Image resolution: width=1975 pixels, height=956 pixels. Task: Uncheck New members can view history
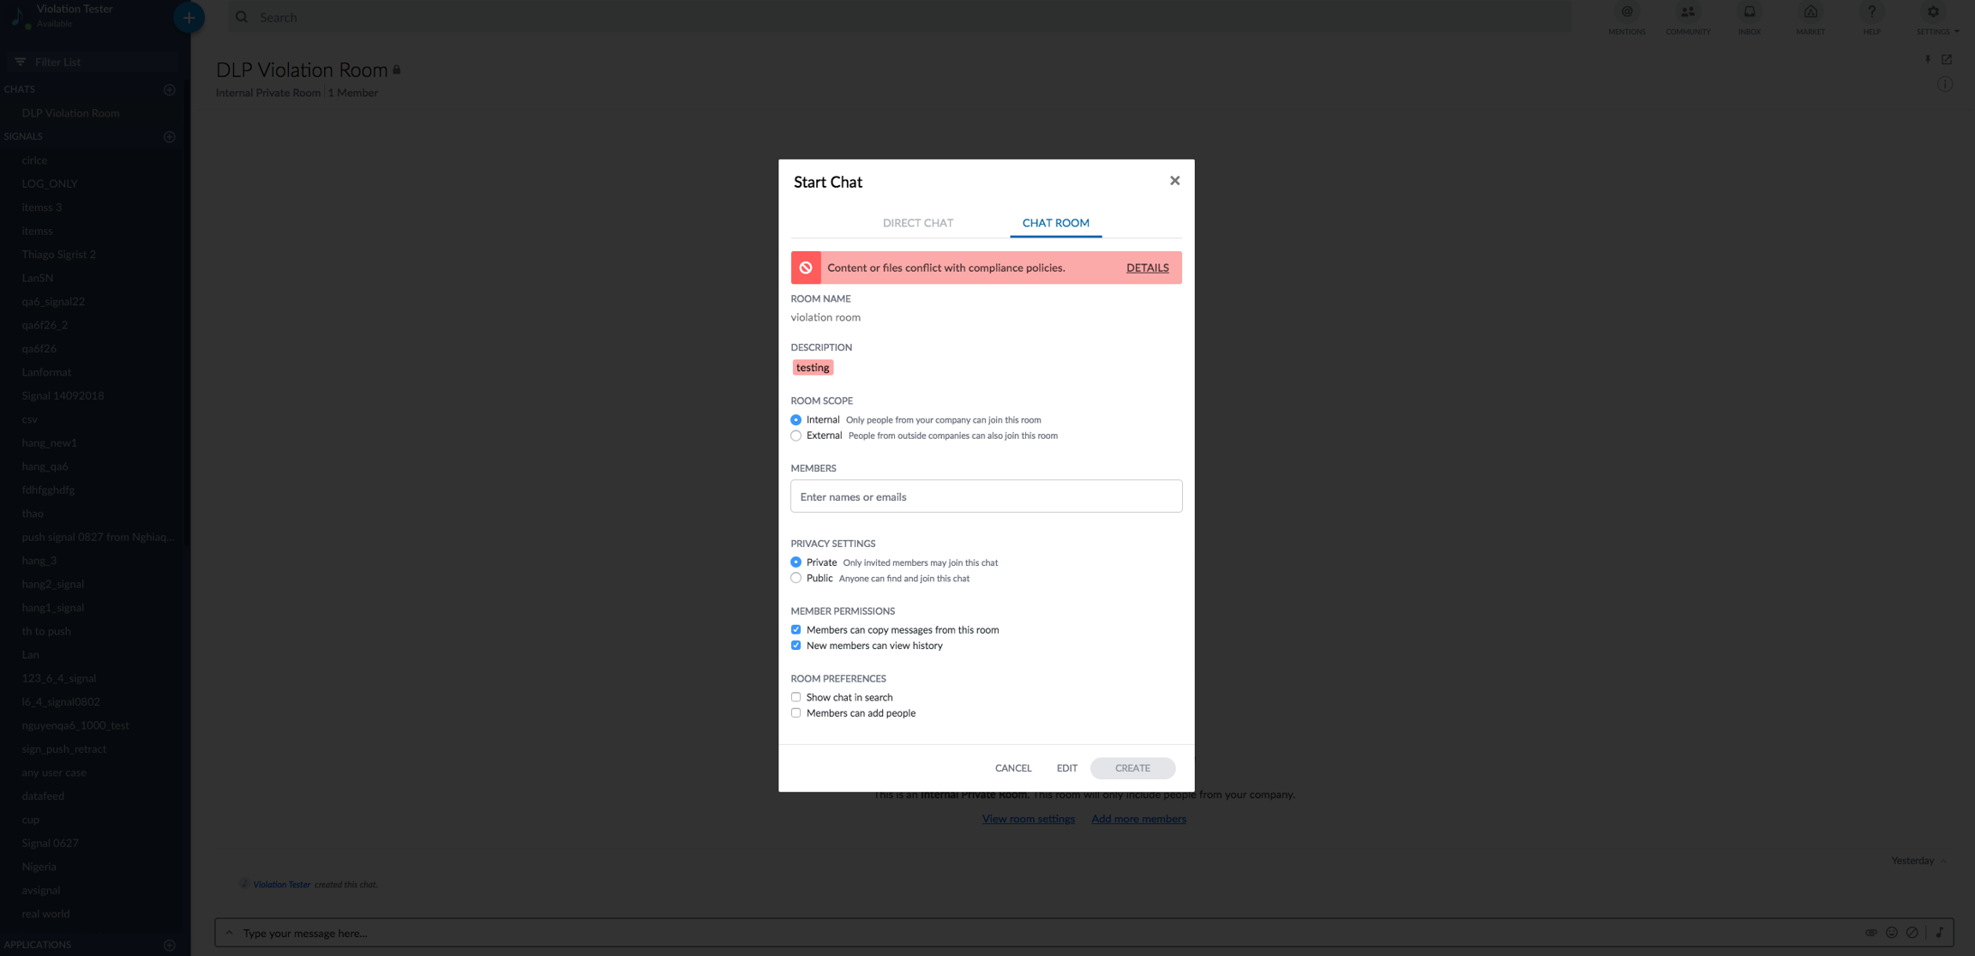[x=795, y=646]
